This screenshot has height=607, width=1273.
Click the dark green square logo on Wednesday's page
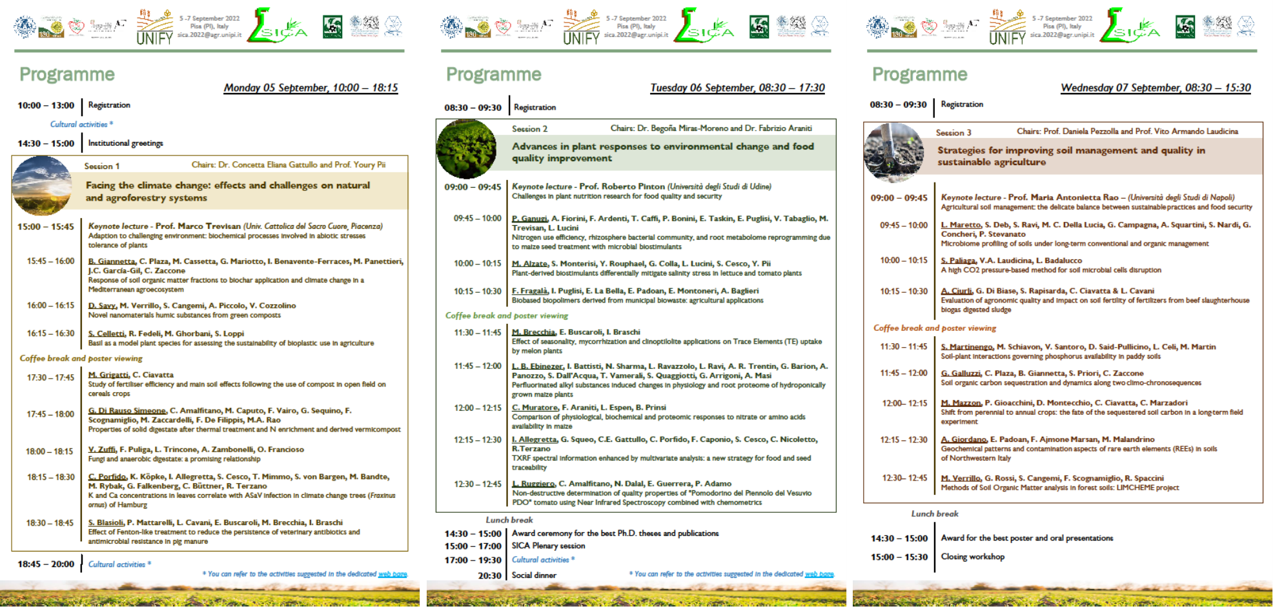(1185, 26)
